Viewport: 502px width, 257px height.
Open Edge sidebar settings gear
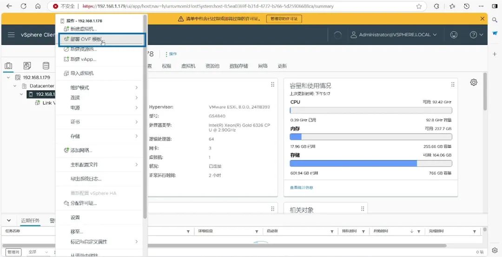pos(495,250)
